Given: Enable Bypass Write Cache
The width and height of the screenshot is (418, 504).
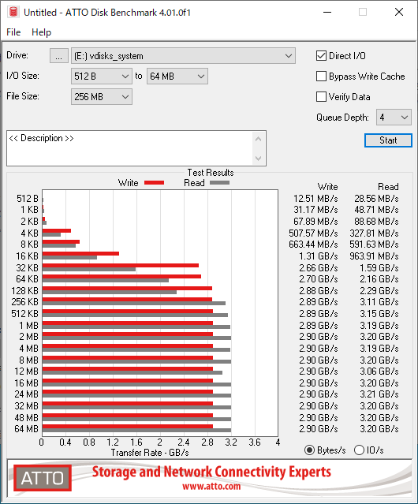Looking at the screenshot, I should pos(321,77).
